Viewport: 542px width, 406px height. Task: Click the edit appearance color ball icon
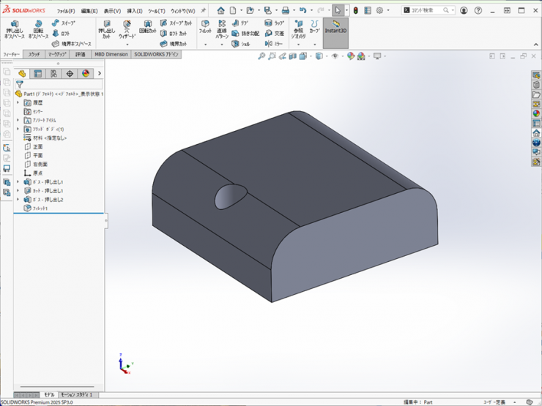(351, 56)
